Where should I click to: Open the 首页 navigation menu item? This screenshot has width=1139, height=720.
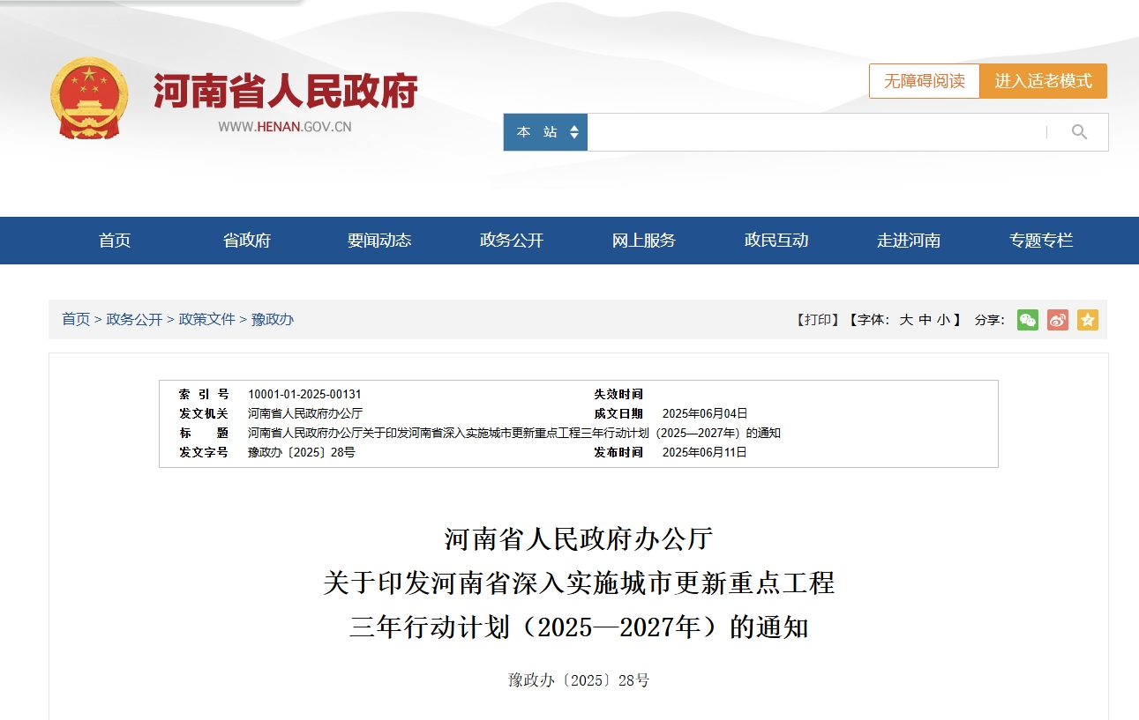(x=115, y=240)
